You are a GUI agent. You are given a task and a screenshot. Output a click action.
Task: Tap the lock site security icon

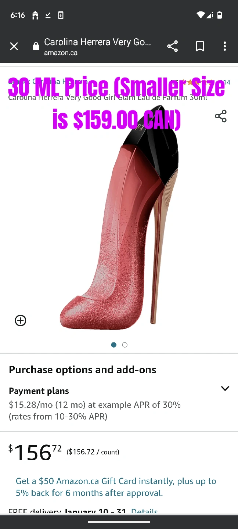coord(36,46)
